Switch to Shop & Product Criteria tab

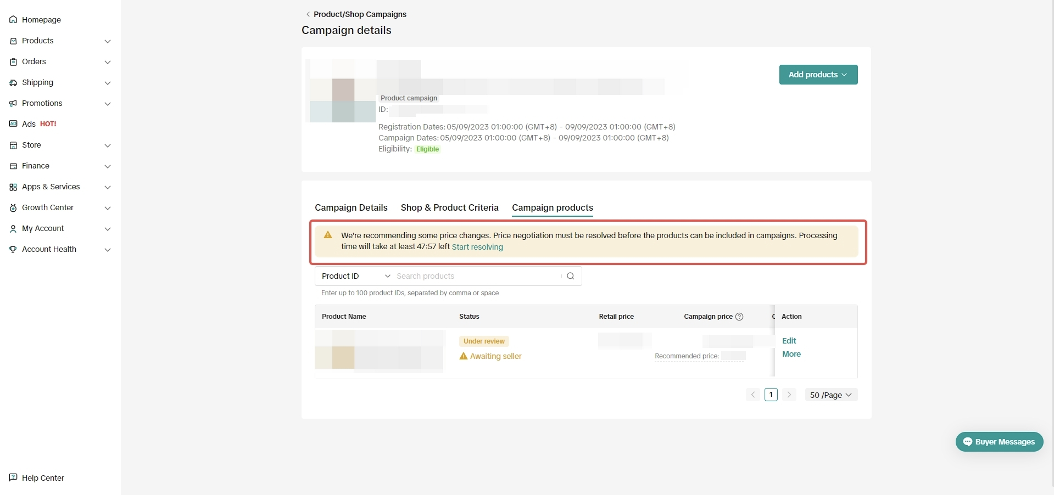[449, 207]
